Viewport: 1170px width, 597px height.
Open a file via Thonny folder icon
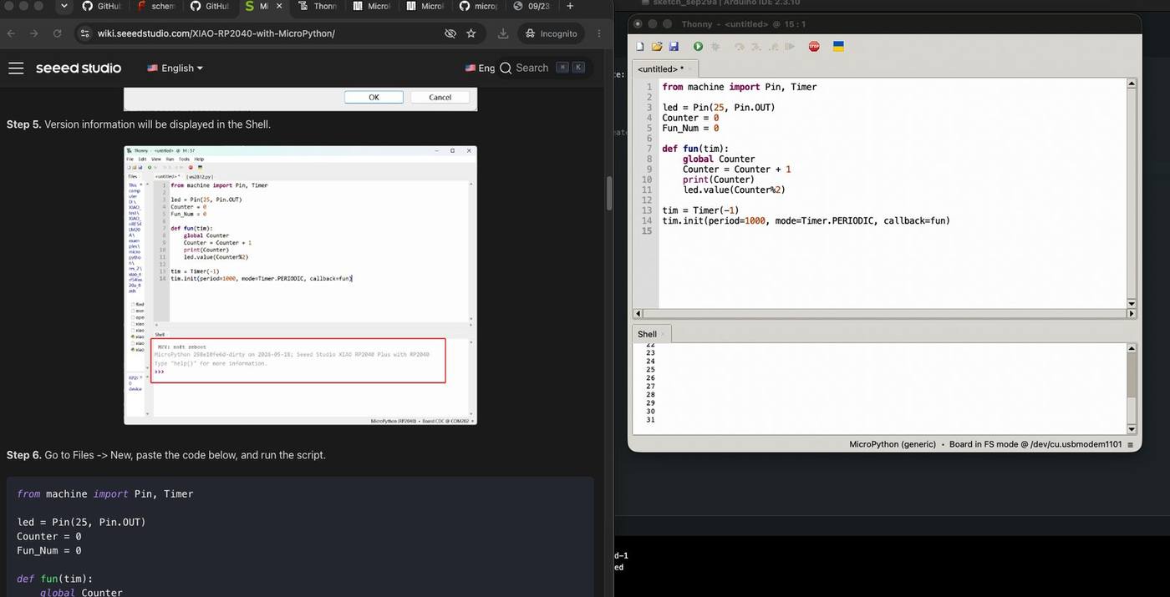pyautogui.click(x=657, y=47)
